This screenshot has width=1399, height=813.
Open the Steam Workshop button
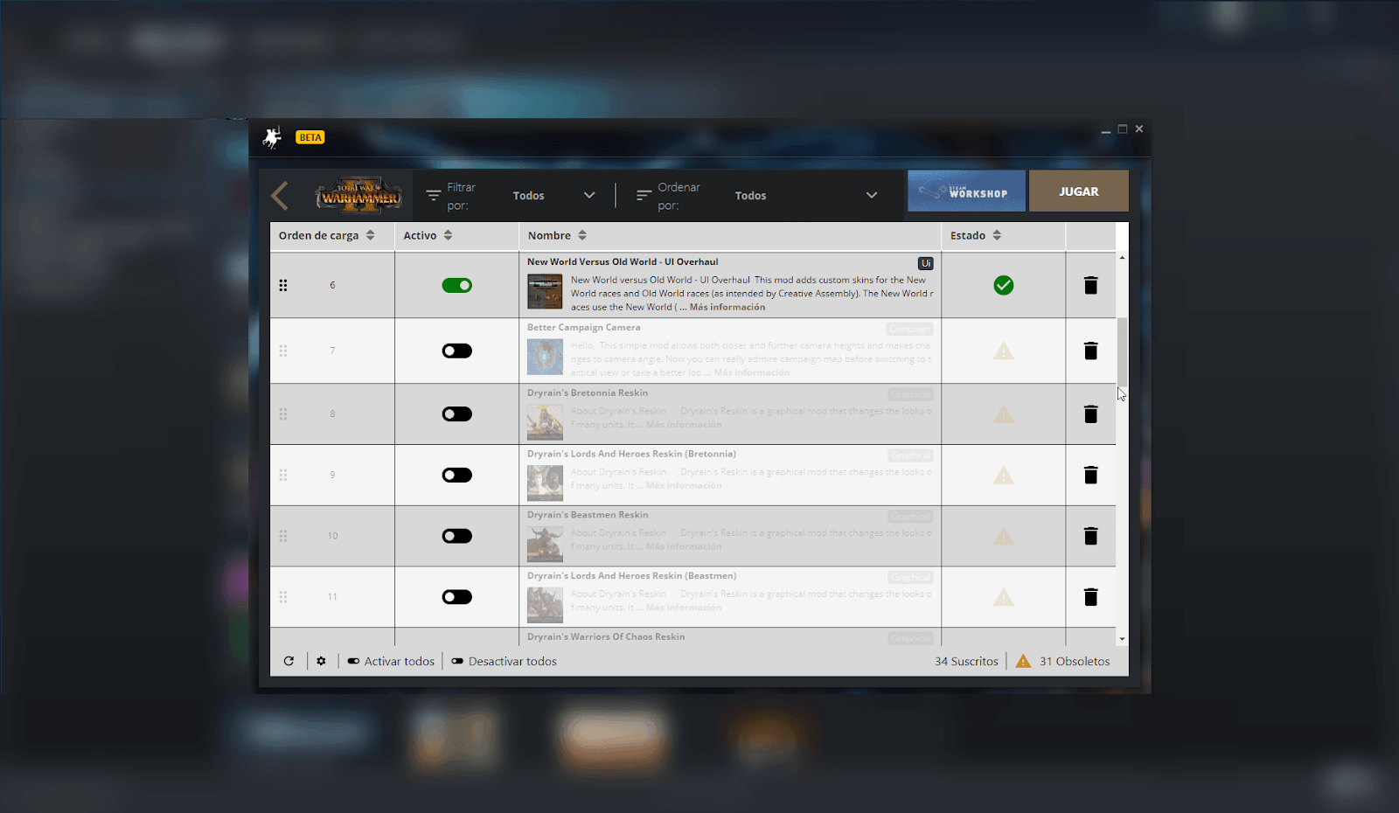(x=966, y=191)
